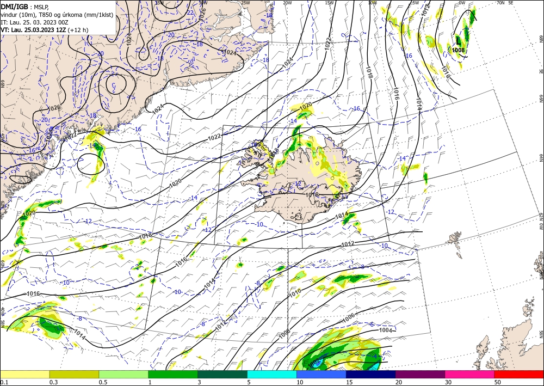Click the 10W longitude label at top
This screenshot has width=544, height=386.
point(372,3)
